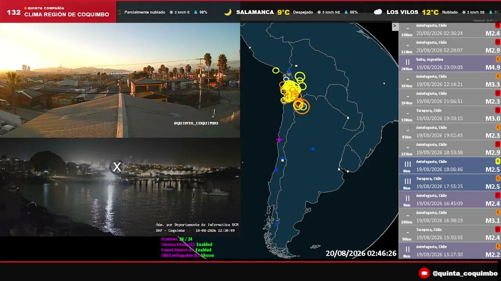Click the large orange earthquake circle on the map
The height and width of the screenshot is (281, 501).
click(302, 106)
